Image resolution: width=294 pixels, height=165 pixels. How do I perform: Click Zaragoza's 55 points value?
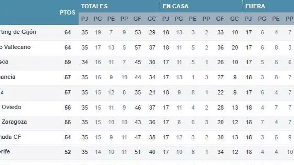pyautogui.click(x=68, y=122)
